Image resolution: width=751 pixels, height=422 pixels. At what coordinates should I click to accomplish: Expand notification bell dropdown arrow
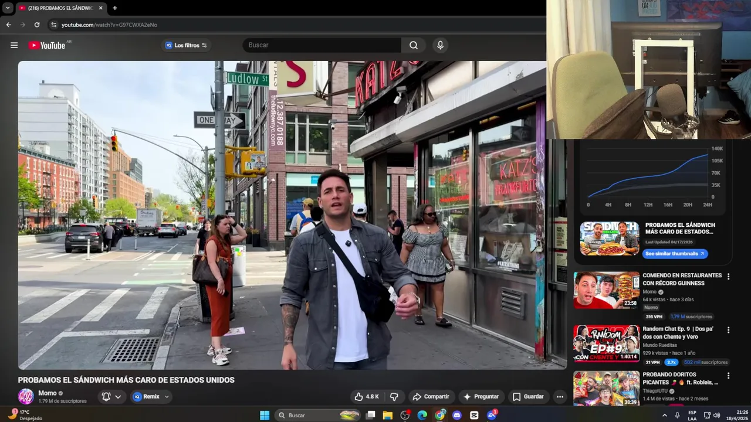pyautogui.click(x=118, y=397)
